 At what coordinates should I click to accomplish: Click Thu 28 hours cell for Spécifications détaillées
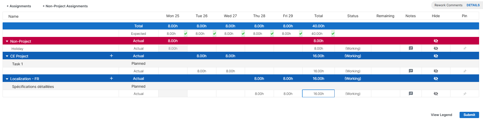[x=259, y=94]
